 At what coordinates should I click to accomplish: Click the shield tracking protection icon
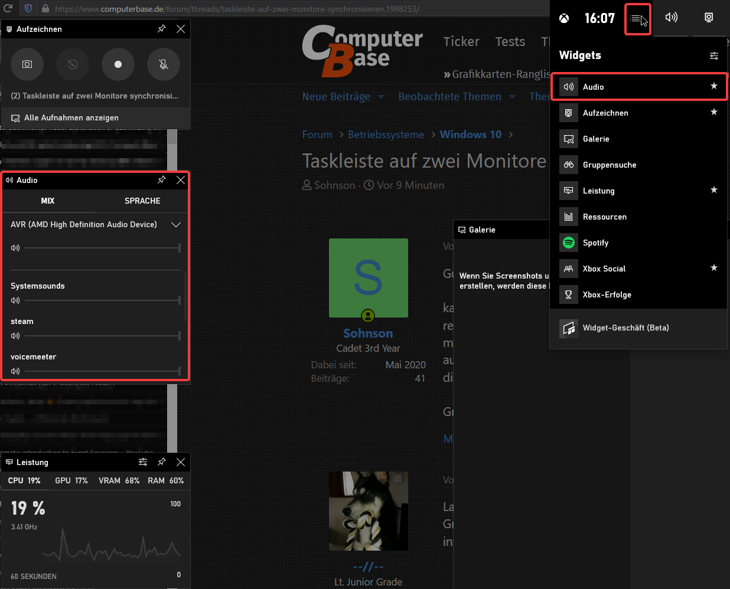click(28, 9)
